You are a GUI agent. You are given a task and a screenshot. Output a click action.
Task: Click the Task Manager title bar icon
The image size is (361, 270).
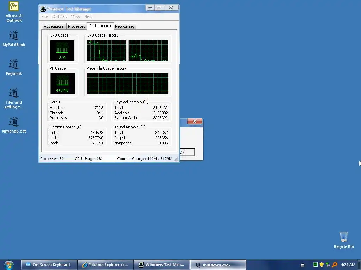[x=43, y=9]
